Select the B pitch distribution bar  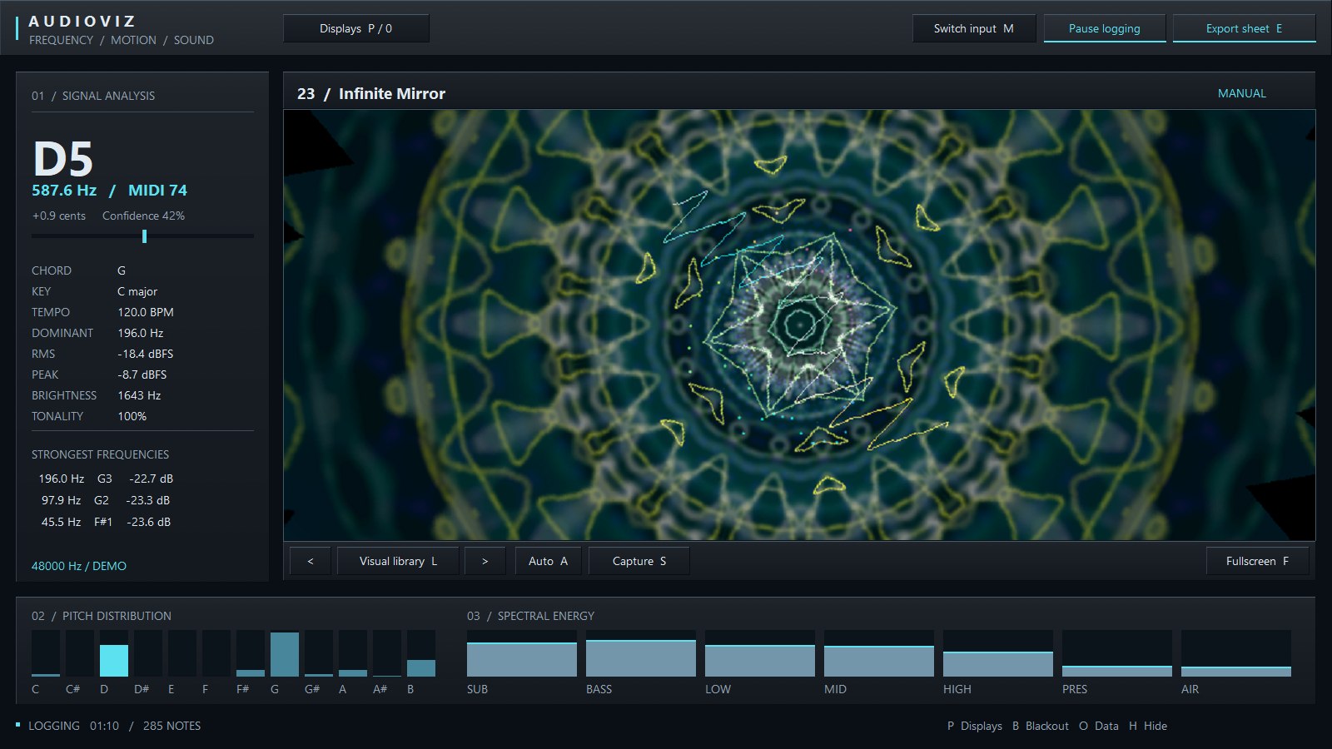(x=421, y=653)
